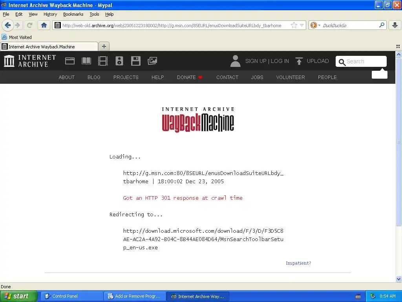Image resolution: width=402 pixels, height=302 pixels.
Task: Click DONATE with the heart
Action: 190,77
